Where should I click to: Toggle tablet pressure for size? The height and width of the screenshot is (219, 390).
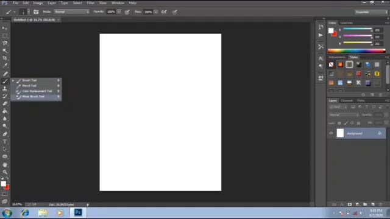click(x=175, y=12)
